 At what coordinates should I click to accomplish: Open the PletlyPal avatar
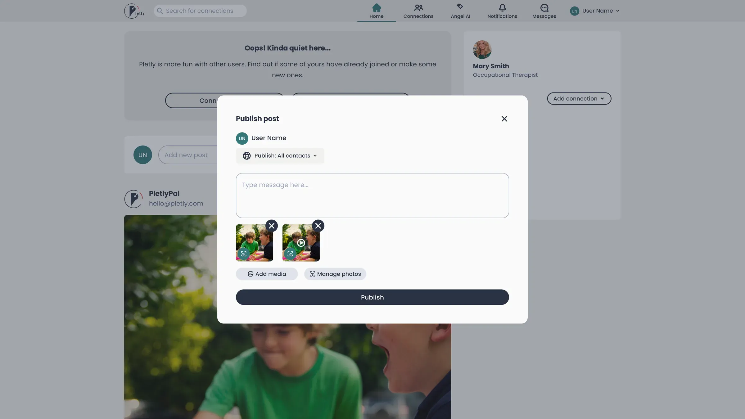tap(133, 199)
